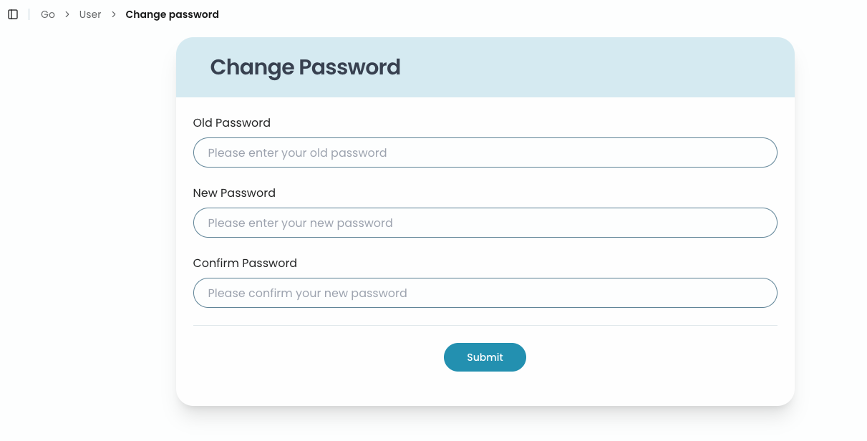Click the "Please enter your old password" placeholder

(297, 152)
